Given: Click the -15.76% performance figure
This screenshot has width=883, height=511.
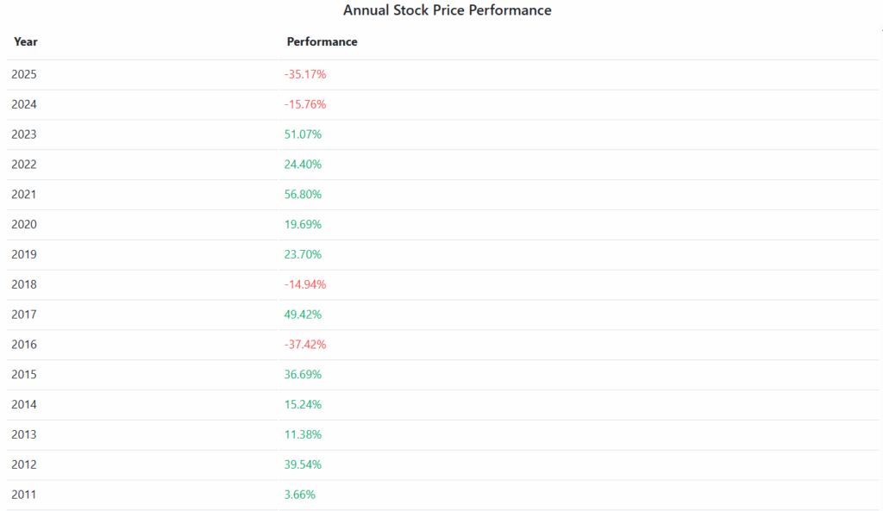Looking at the screenshot, I should (x=305, y=104).
